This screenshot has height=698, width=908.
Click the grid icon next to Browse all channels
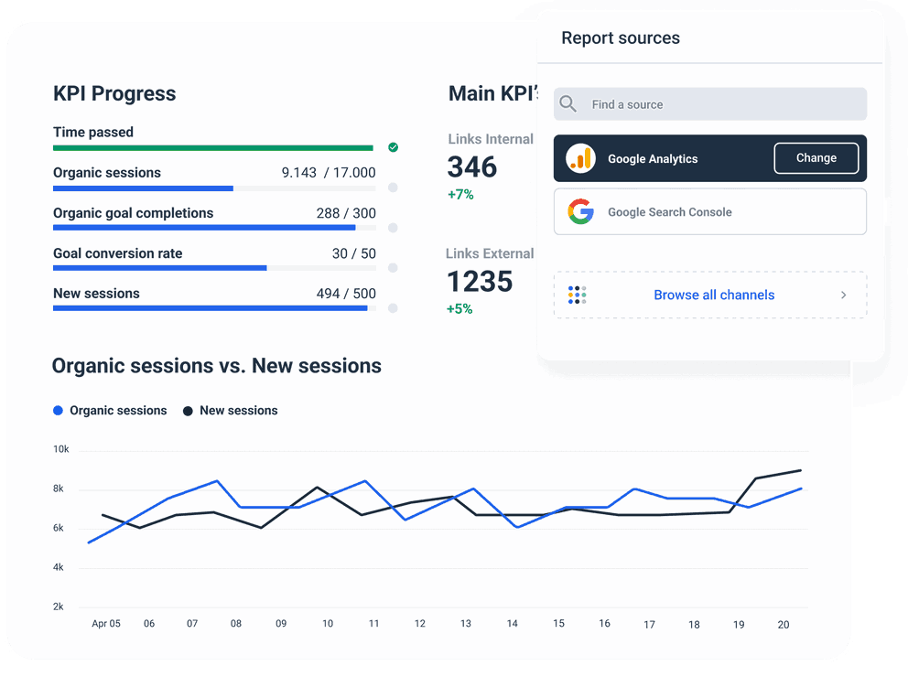[577, 295]
